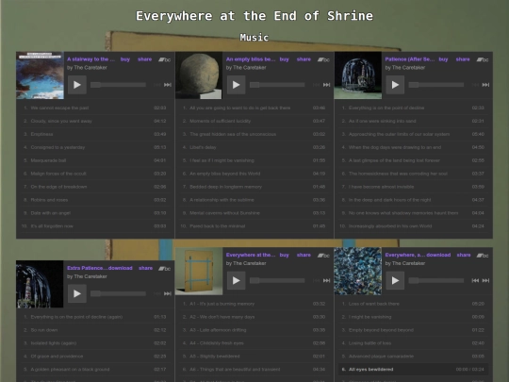The width and height of the screenshot is (509, 382).
Task: Skip to next track in A stairway player
Action: click(x=168, y=85)
